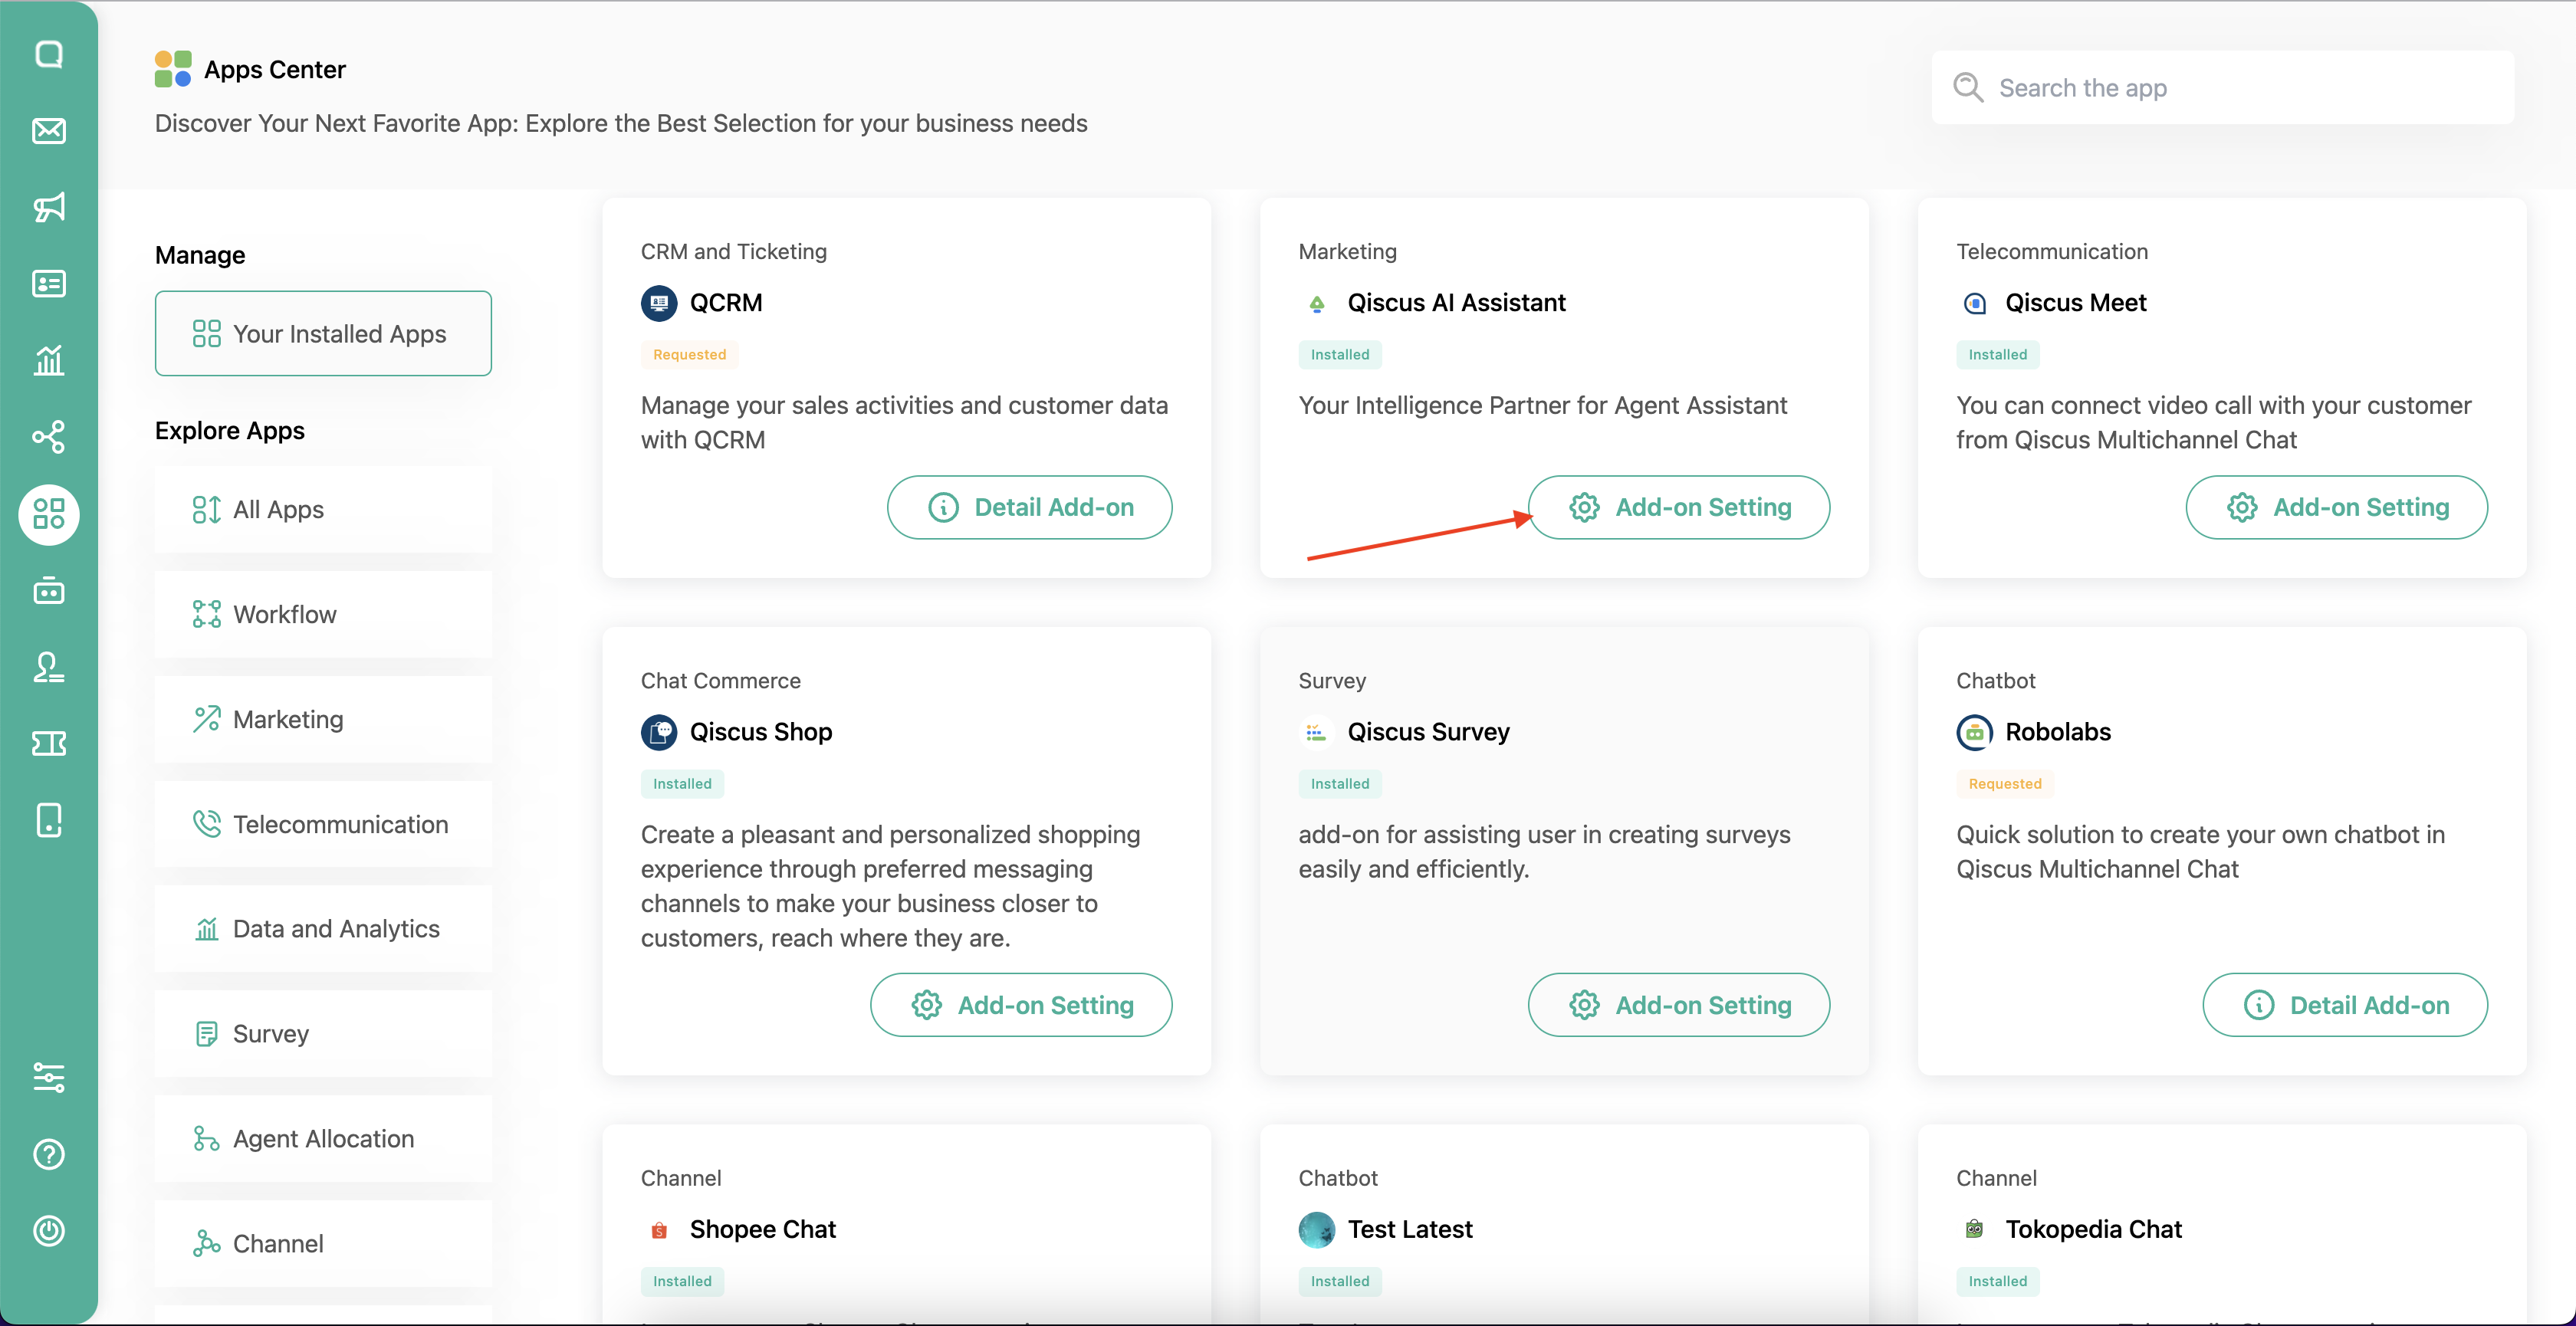
Task: Click the Qiscus Meet app logo
Action: tap(1975, 303)
